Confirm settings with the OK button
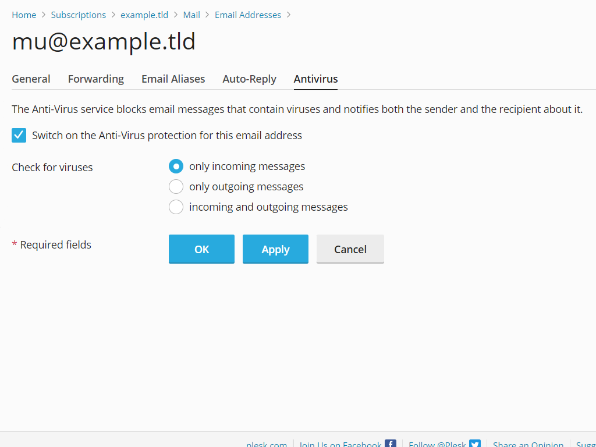 (201, 249)
